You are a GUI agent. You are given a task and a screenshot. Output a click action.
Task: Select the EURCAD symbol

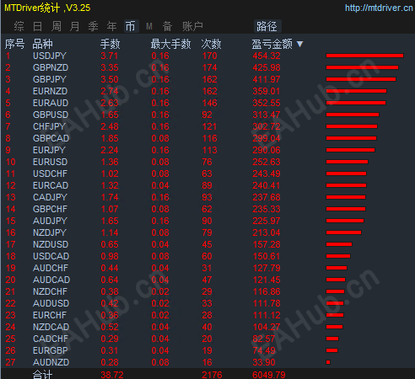pyautogui.click(x=51, y=185)
